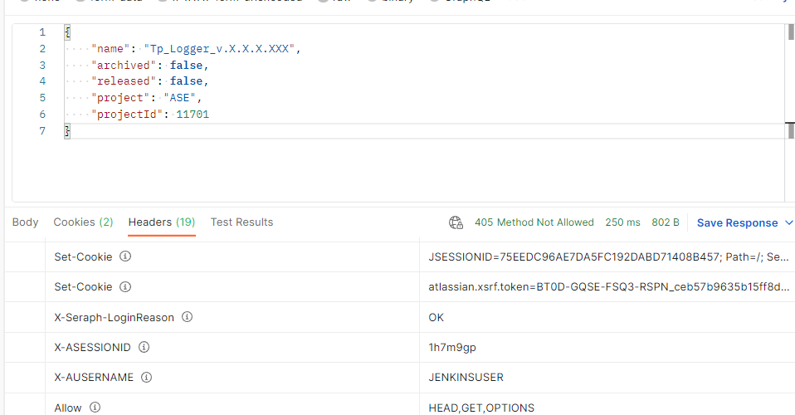Click the Allow header name
The image size is (795, 415).
pyautogui.click(x=68, y=408)
